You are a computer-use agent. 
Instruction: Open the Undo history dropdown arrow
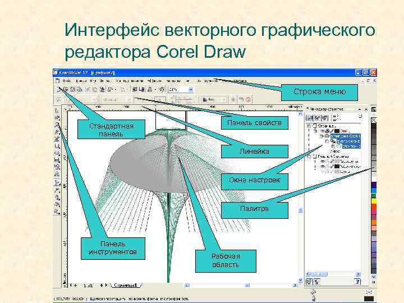(116, 89)
